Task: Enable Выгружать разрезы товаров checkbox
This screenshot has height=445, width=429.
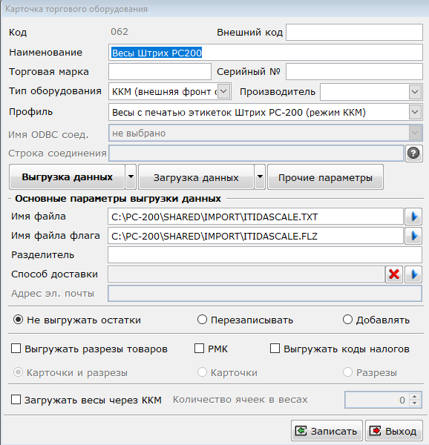Action: (16, 349)
